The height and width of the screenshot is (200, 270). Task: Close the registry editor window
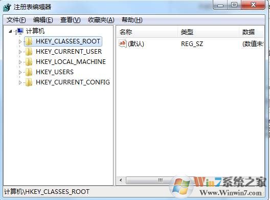tap(253, 5)
